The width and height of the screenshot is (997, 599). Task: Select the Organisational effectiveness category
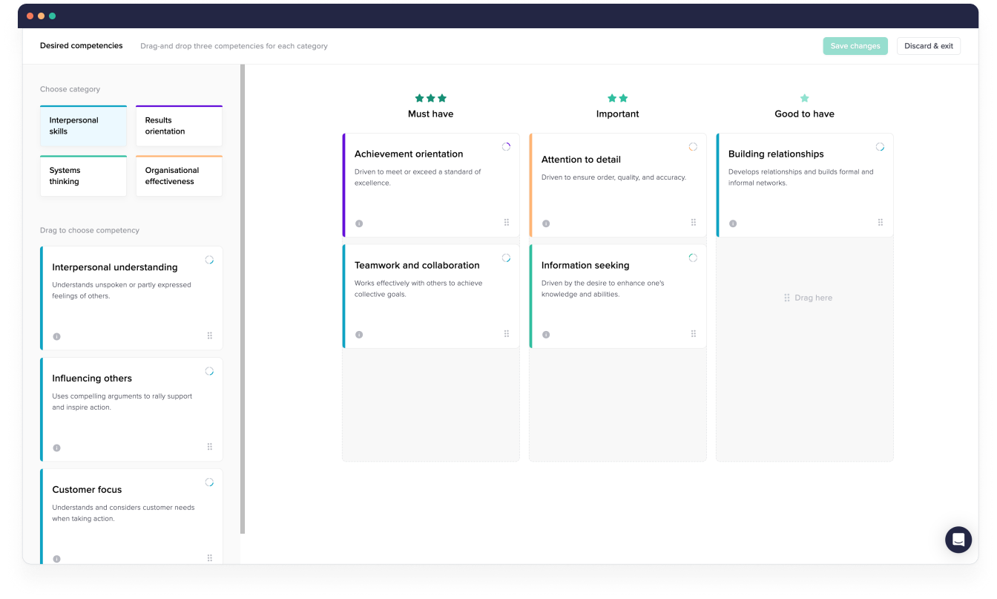(179, 176)
